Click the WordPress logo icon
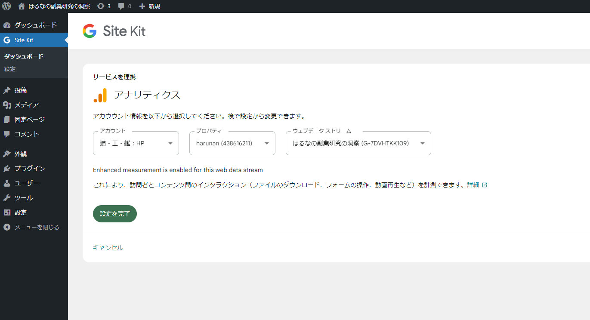This screenshot has width=590, height=320. (6, 6)
